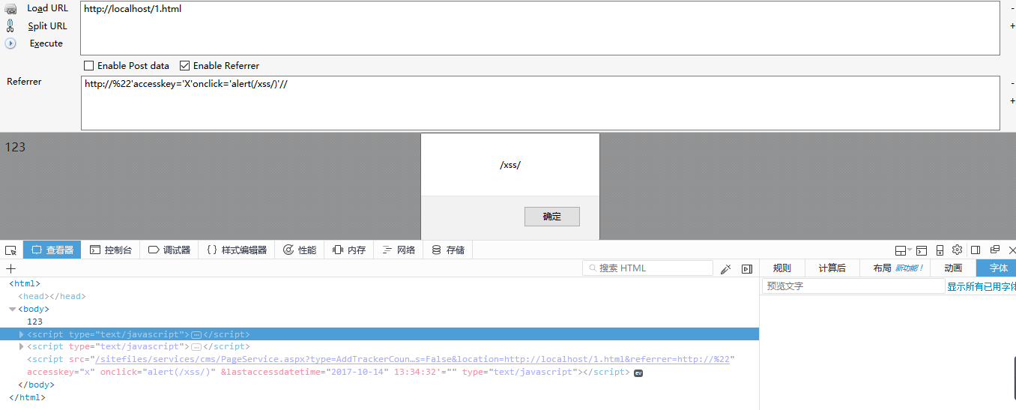Click the Execute play icon
The image size is (1016, 410).
(10, 43)
